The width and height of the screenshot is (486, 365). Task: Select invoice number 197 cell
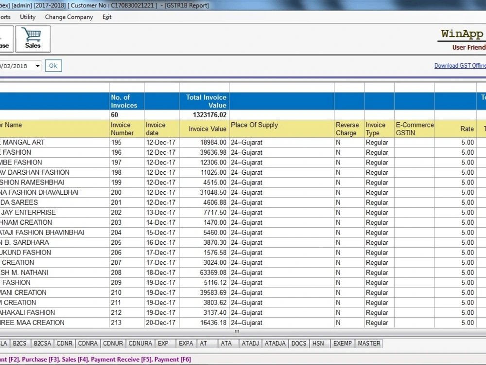coord(126,163)
